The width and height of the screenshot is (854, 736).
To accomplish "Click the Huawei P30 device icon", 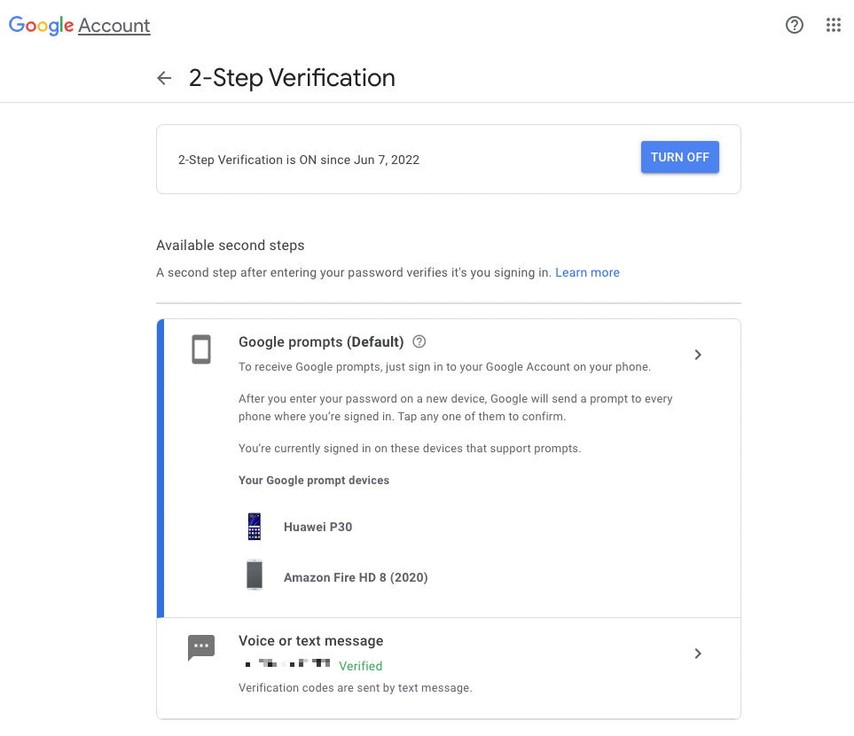I will click(x=255, y=526).
